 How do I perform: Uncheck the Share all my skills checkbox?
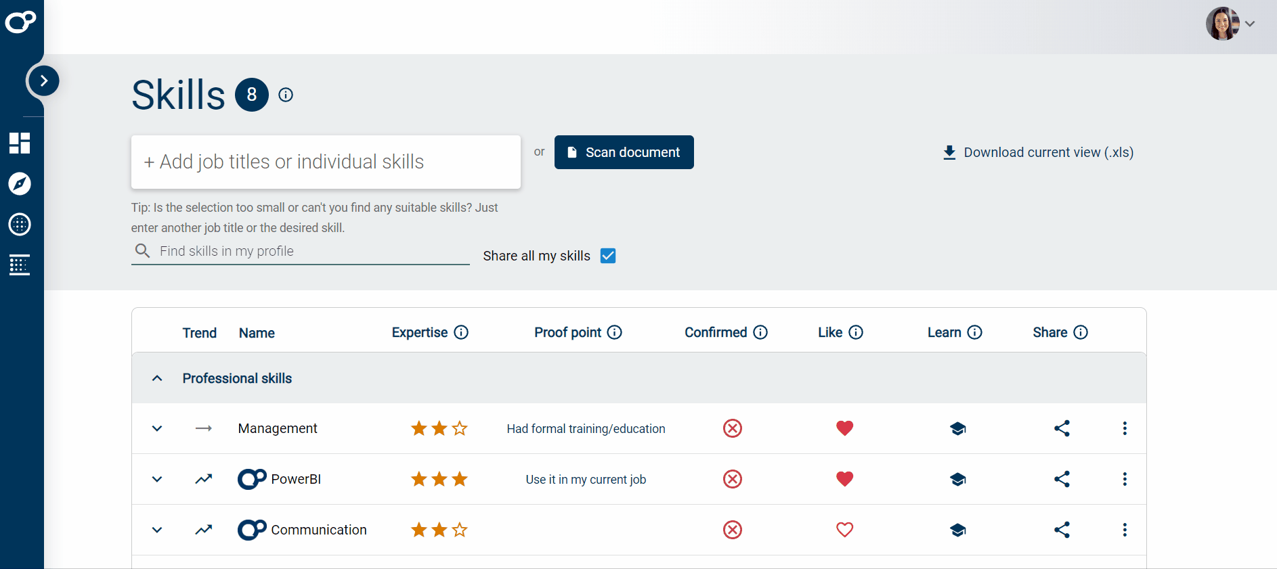pos(608,256)
